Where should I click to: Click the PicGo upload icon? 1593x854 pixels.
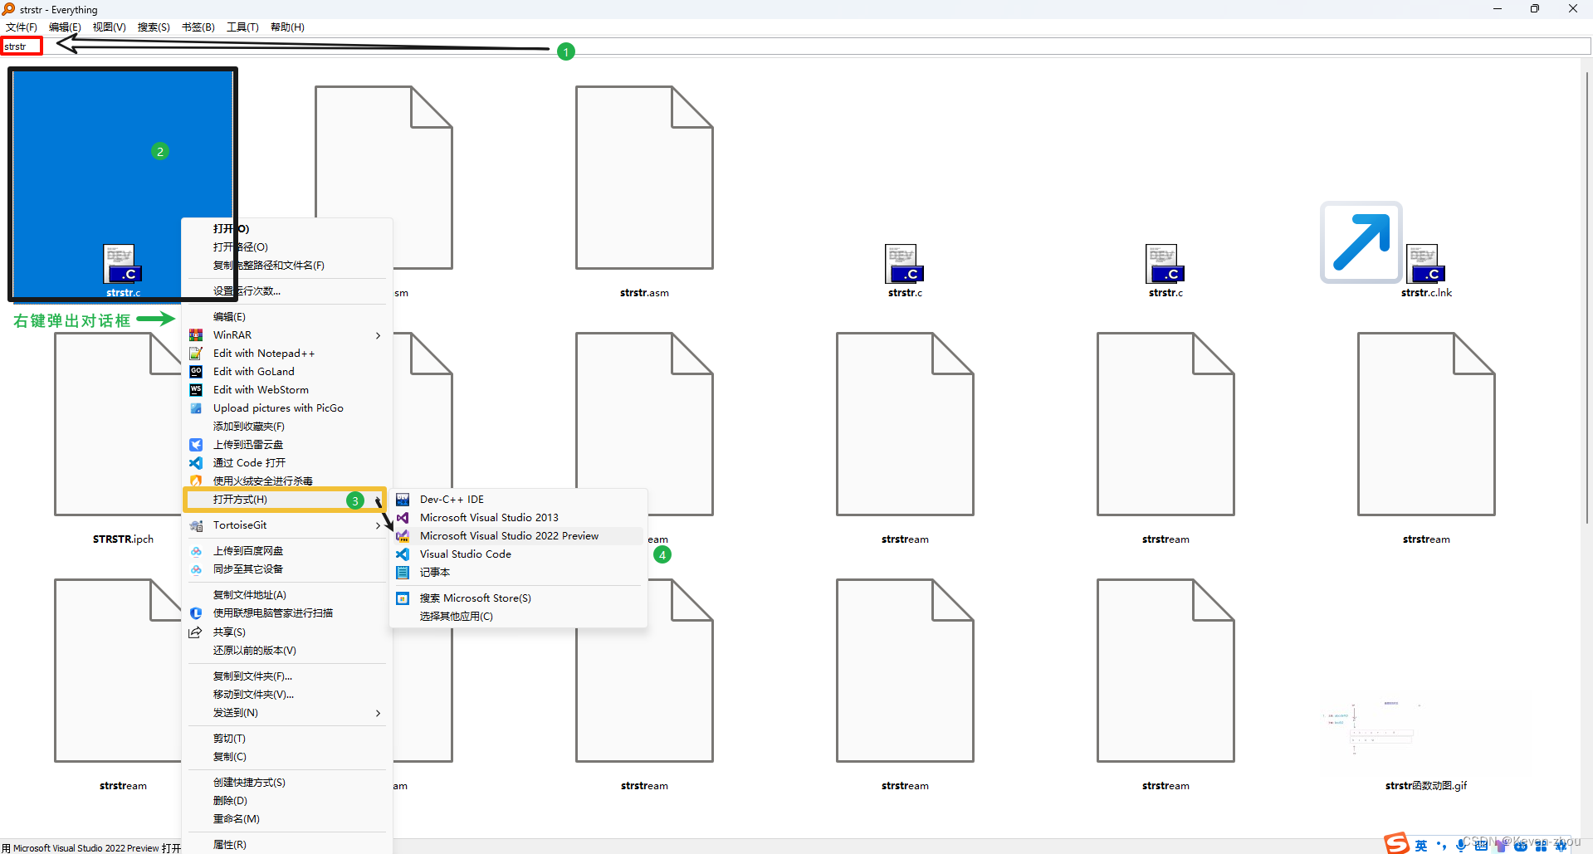(196, 408)
